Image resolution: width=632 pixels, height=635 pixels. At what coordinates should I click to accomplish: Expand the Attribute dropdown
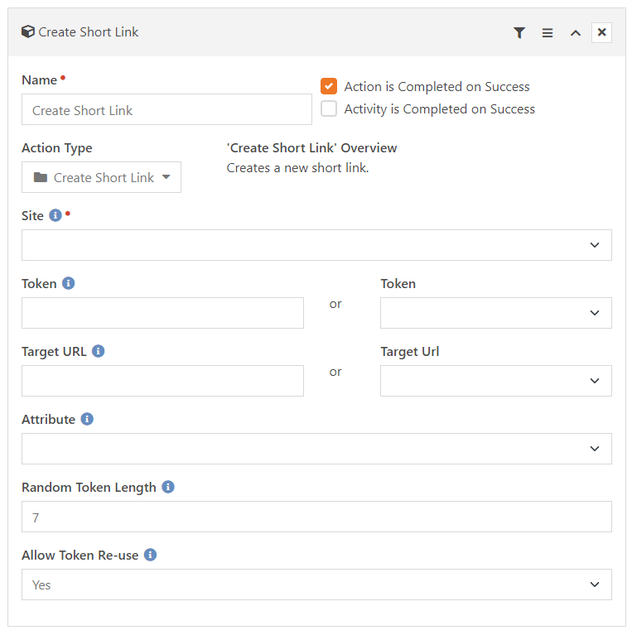click(x=316, y=449)
